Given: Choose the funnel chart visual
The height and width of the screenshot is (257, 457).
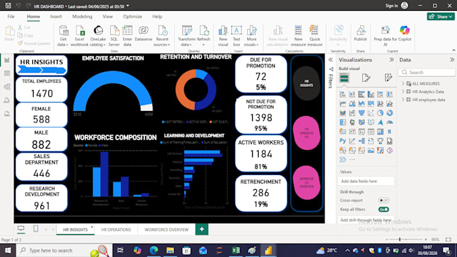Looking at the screenshot, I should point(362,113).
